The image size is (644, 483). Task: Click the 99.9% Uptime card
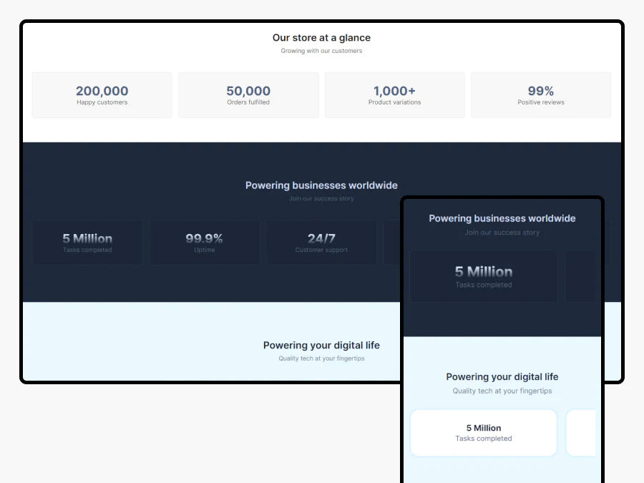204,243
